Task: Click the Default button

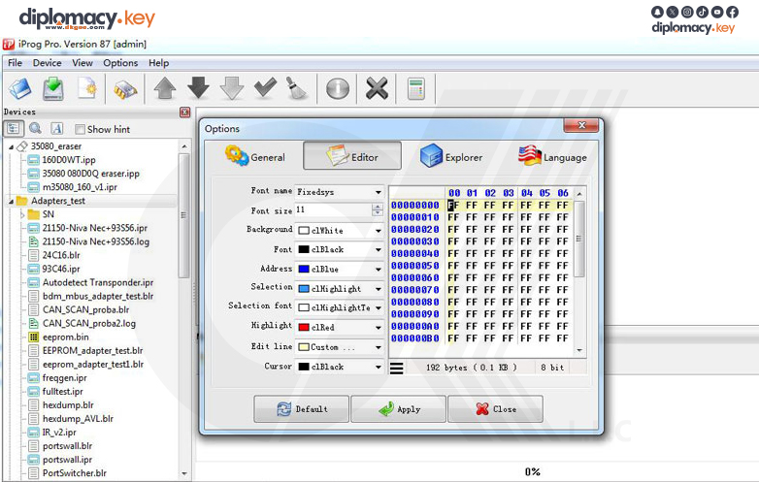Action: coord(301,409)
